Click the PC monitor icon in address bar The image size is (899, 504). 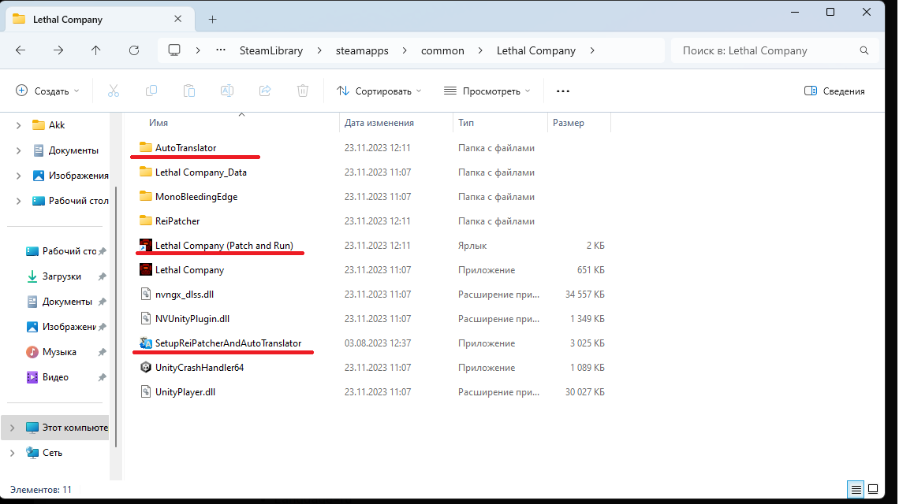pyautogui.click(x=174, y=50)
